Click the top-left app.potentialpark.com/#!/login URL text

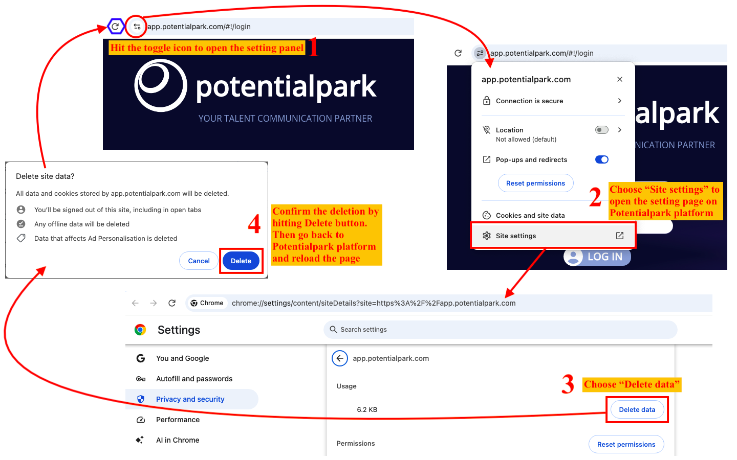point(199,27)
